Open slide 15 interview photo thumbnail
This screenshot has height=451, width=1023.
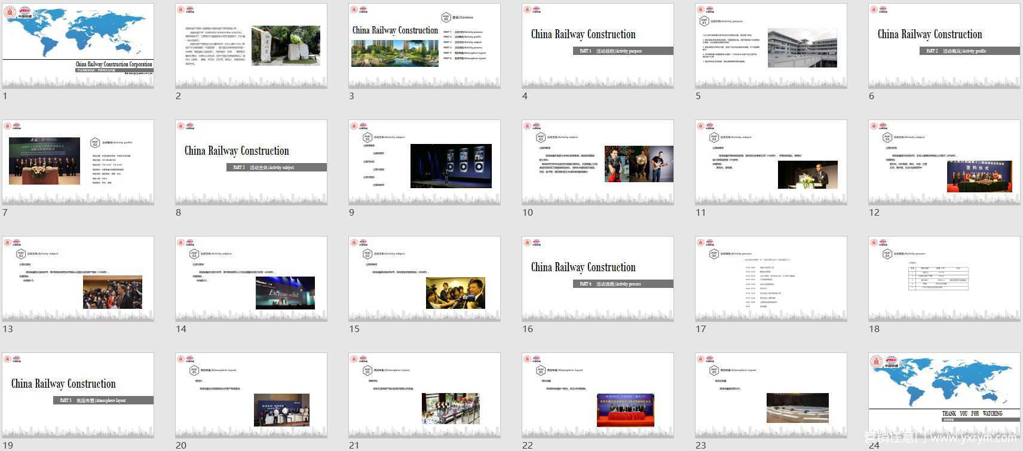[424, 279]
